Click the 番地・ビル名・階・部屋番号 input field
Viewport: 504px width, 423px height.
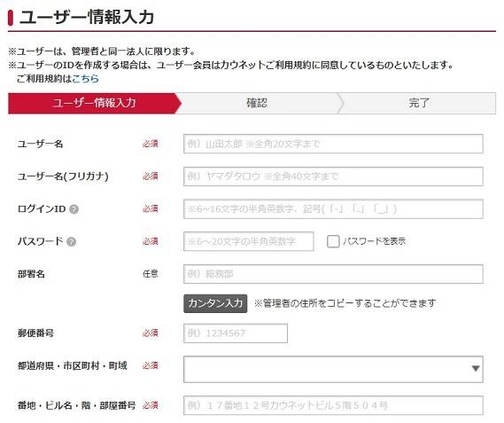(x=333, y=405)
